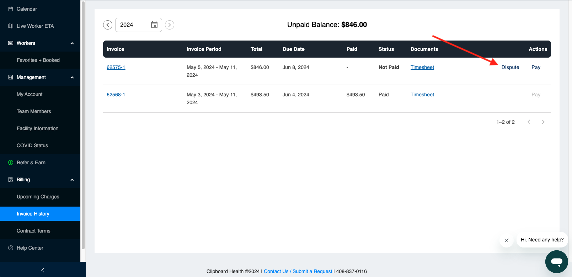Dispute invoice 62575-1
Image resolution: width=572 pixels, height=277 pixels.
tap(510, 67)
